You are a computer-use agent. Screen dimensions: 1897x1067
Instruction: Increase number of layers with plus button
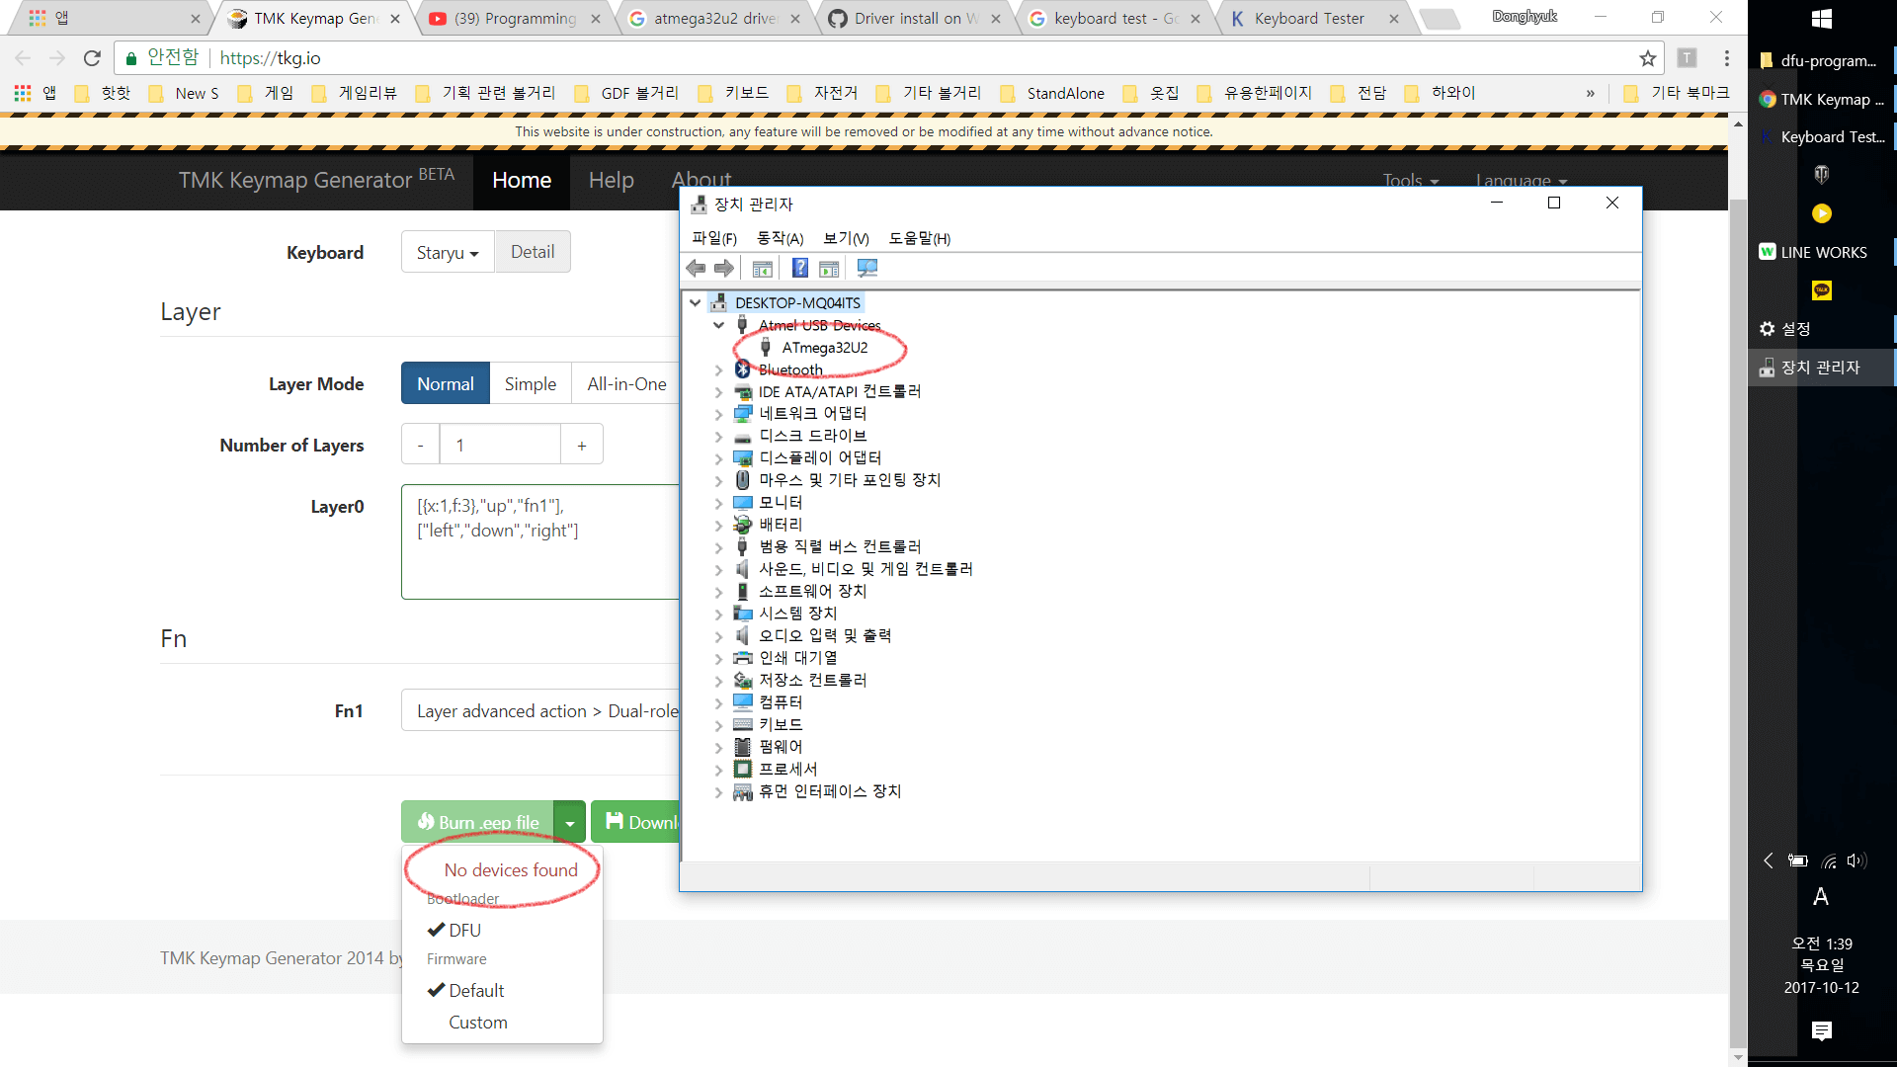[582, 446]
